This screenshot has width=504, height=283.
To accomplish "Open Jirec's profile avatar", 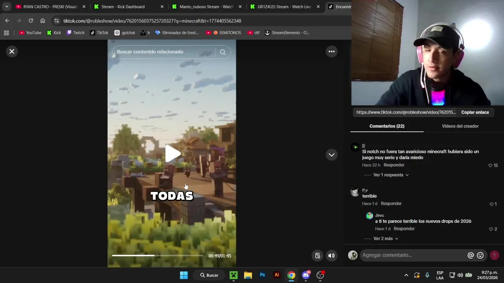I will 369,216.
